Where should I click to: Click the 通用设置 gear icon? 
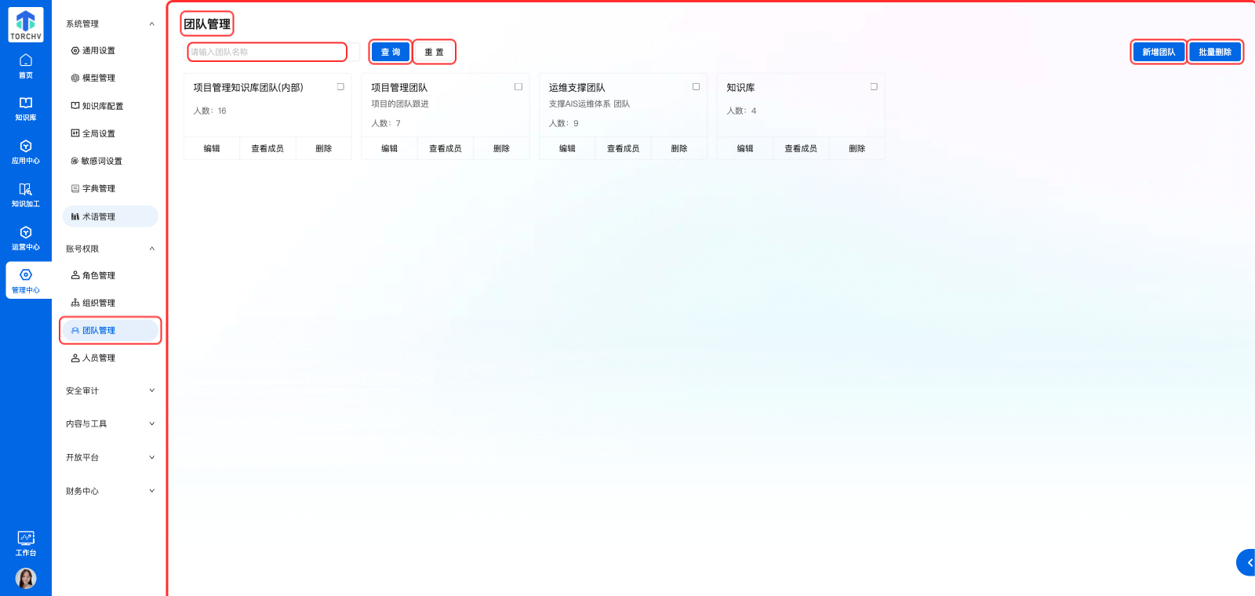pyautogui.click(x=75, y=50)
